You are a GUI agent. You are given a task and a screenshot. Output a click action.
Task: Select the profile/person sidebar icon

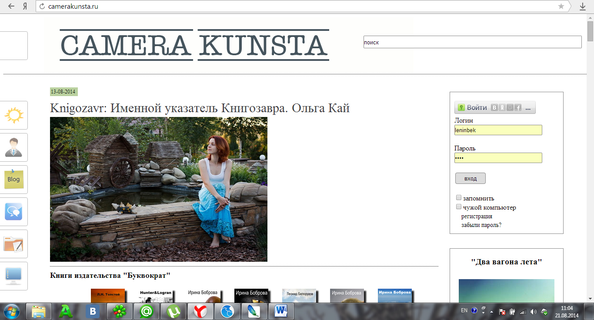[13, 147]
